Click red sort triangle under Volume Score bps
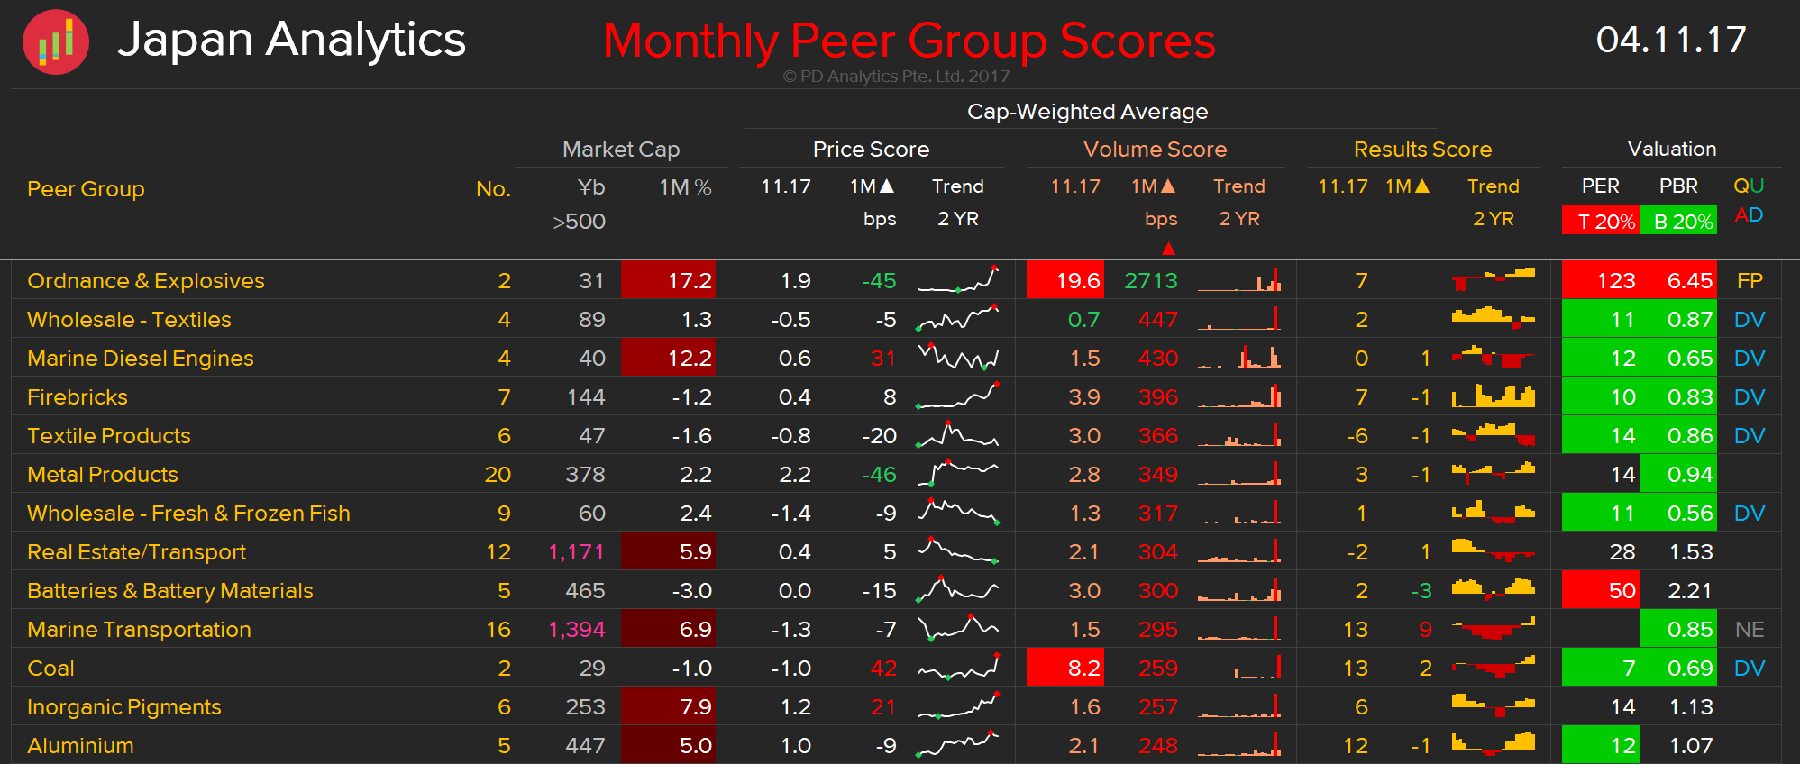Viewport: 1800px width, 764px height. coord(1168,249)
